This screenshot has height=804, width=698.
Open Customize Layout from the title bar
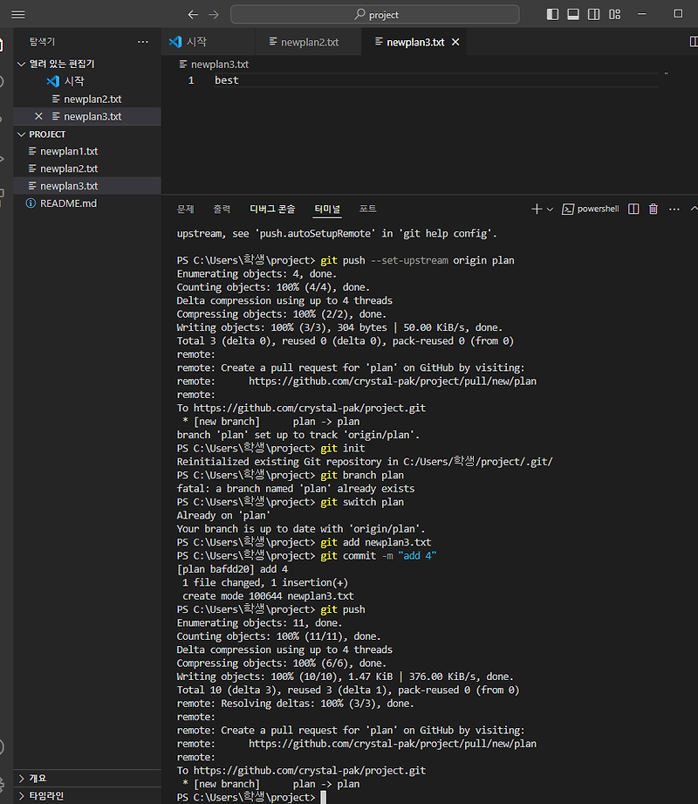(614, 14)
